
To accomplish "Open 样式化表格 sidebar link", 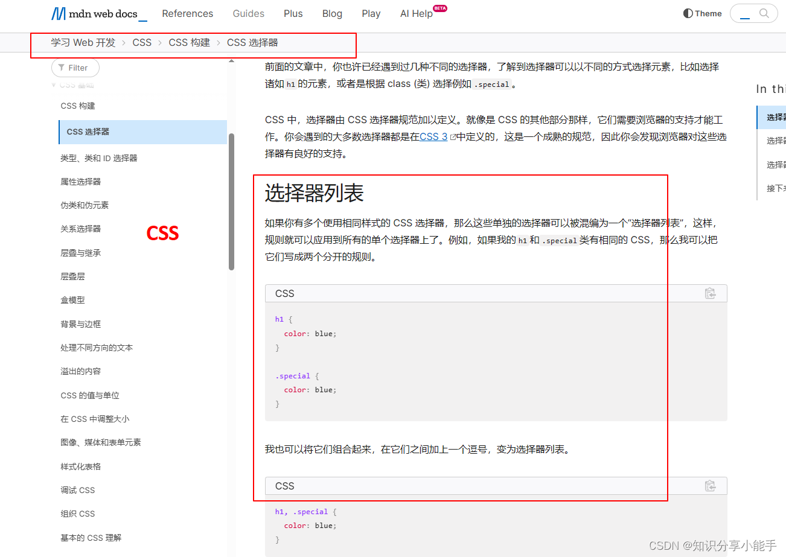I will coord(81,466).
